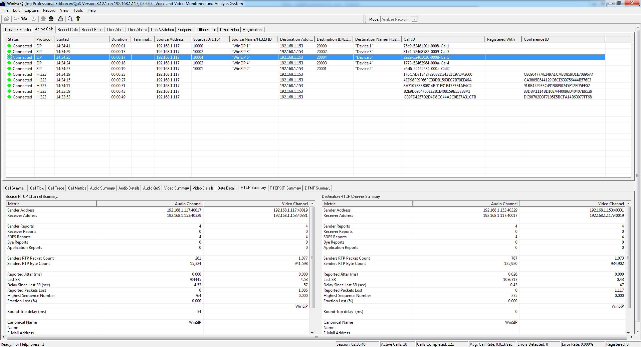
Task: Open the View menu
Action: click(x=64, y=10)
